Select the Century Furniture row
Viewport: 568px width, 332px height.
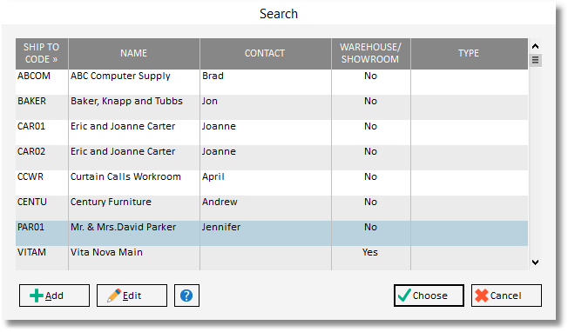pos(272,209)
